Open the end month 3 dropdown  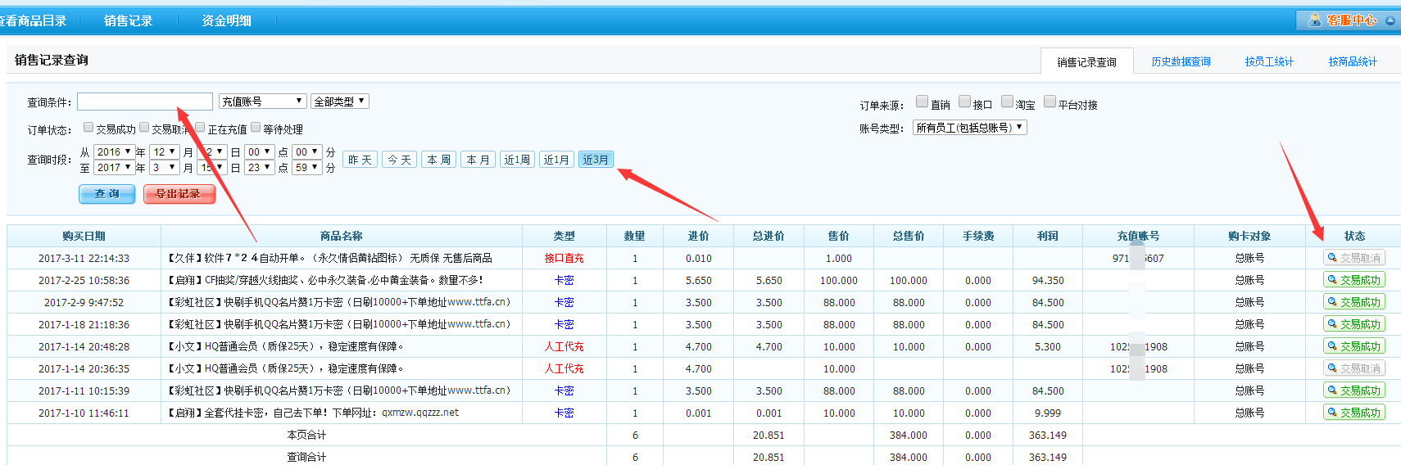(x=165, y=168)
